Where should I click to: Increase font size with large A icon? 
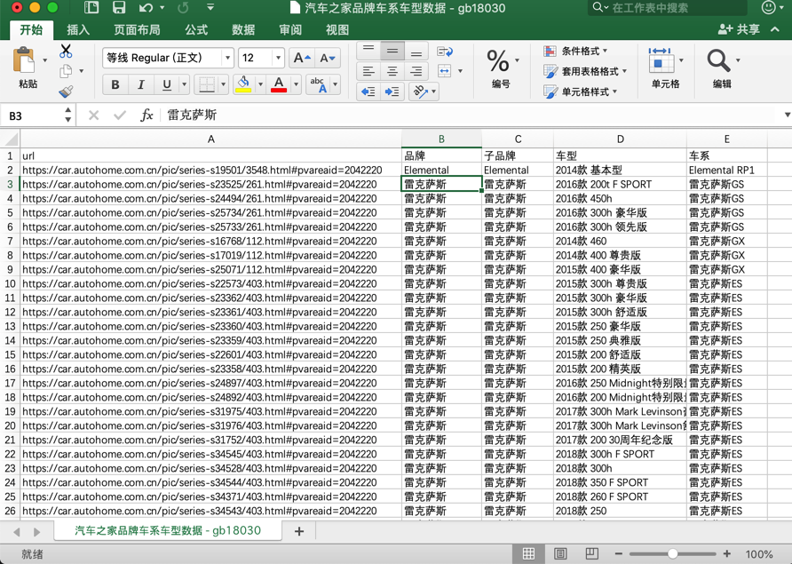[302, 58]
